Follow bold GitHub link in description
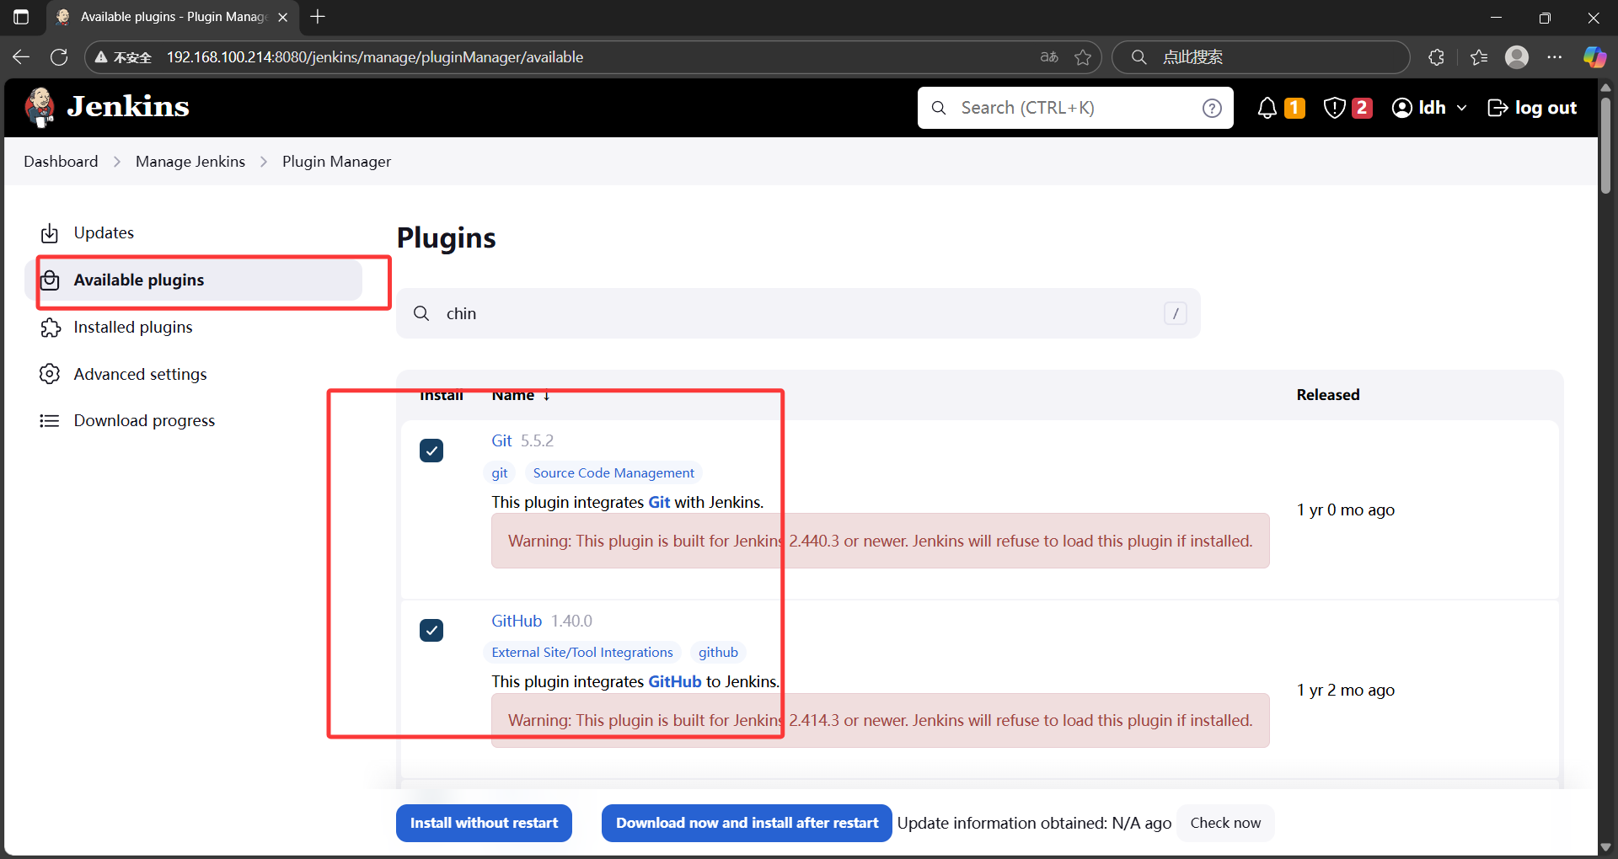The width and height of the screenshot is (1618, 859). pyautogui.click(x=675, y=681)
